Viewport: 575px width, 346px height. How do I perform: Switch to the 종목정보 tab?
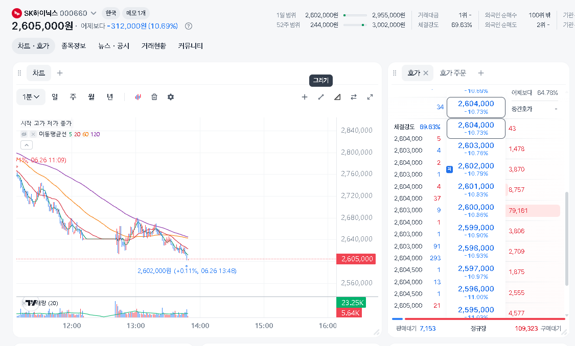73,46
